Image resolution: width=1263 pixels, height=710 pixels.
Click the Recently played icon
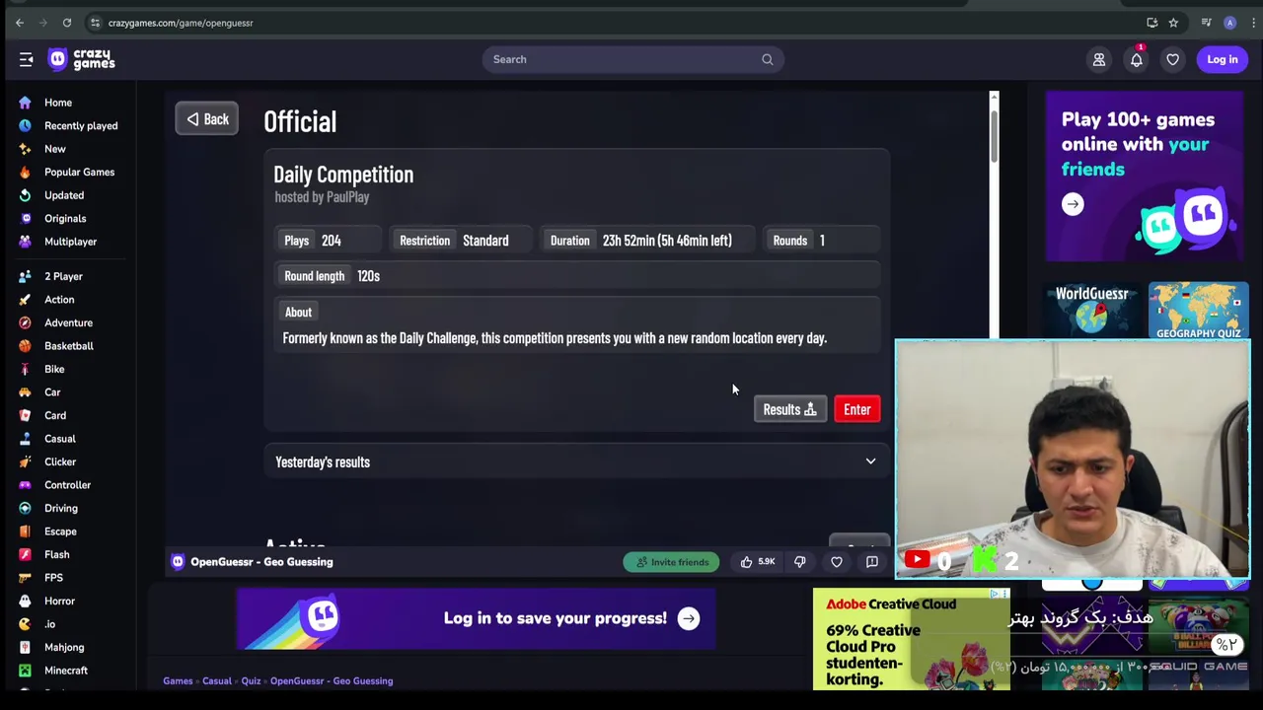(25, 125)
